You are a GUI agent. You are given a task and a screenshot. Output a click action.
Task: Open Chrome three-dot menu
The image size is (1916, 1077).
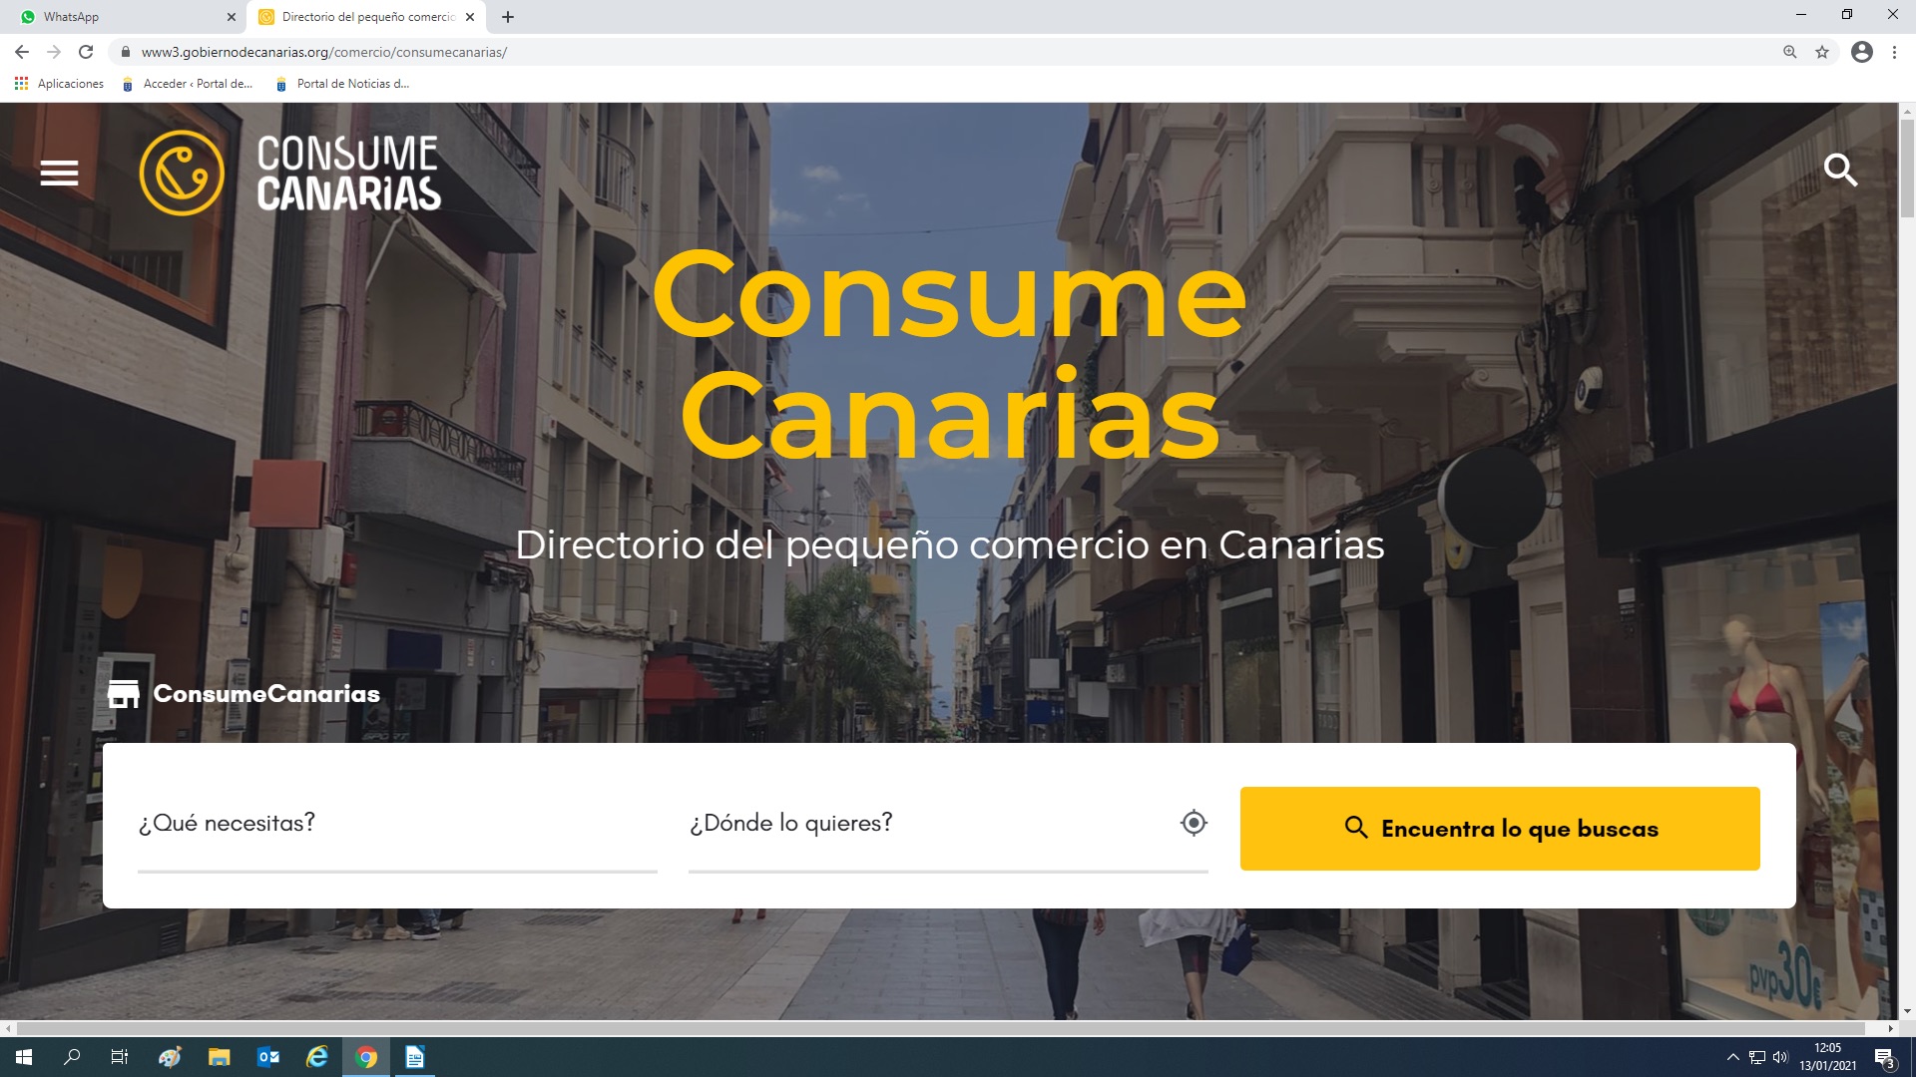[1894, 52]
